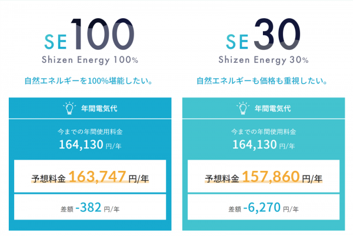This screenshot has width=353, height=236.
Task: Select the Shizen Energy 100% subtitle
Action: coord(90,60)
